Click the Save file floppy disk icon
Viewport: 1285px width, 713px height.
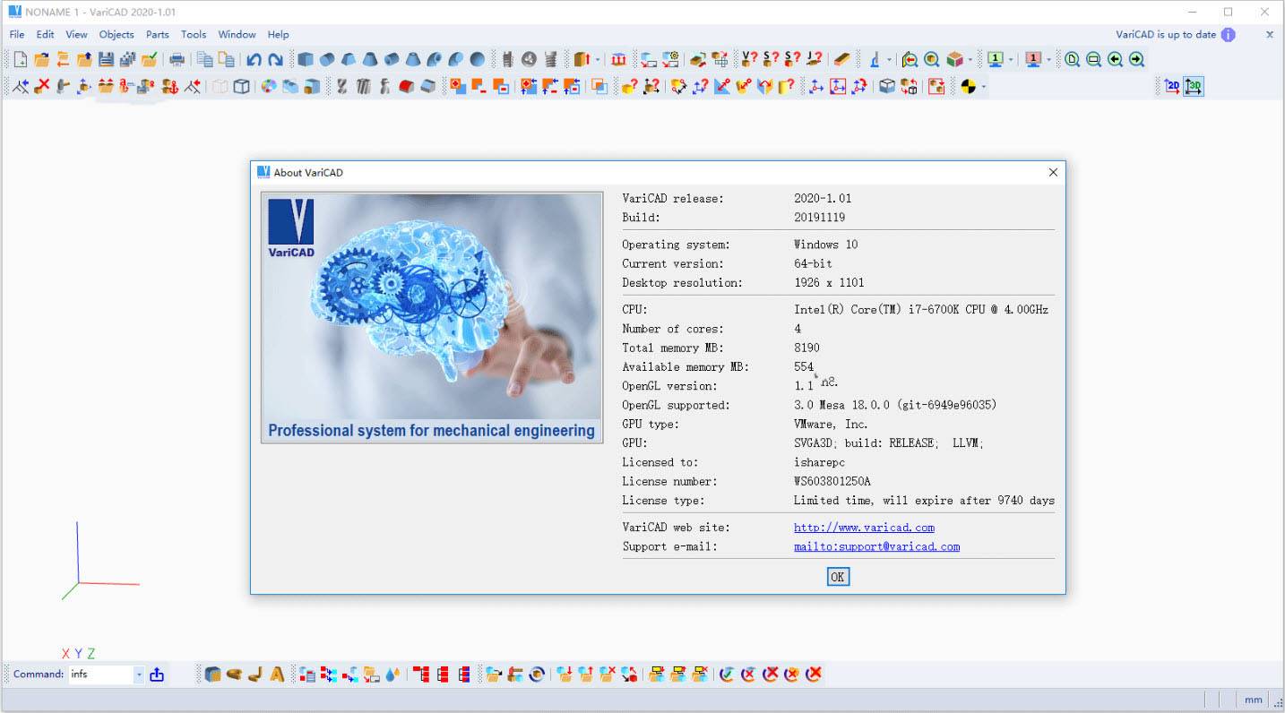pos(106,59)
